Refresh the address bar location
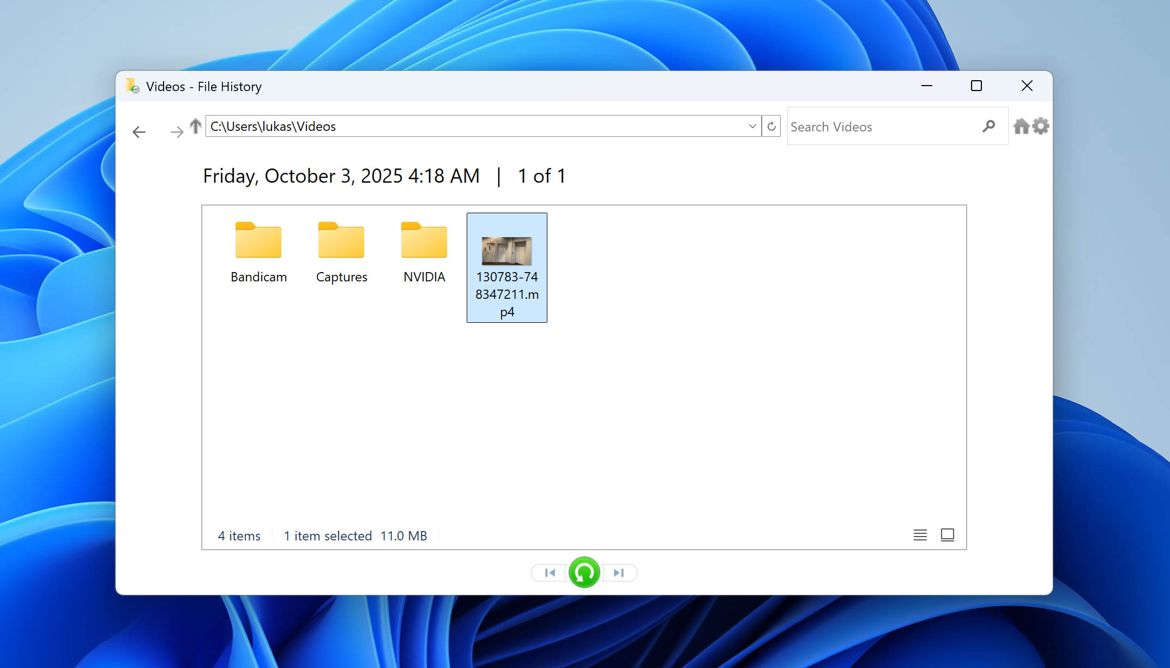Image resolution: width=1170 pixels, height=668 pixels. point(771,127)
